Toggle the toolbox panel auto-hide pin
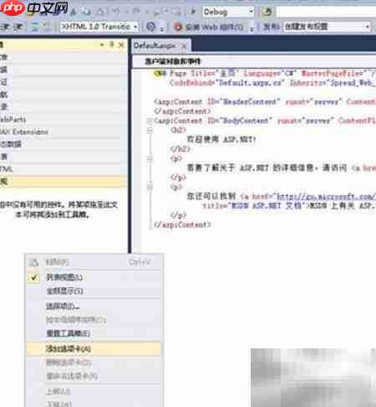The width and height of the screenshot is (376, 407). 112,44
